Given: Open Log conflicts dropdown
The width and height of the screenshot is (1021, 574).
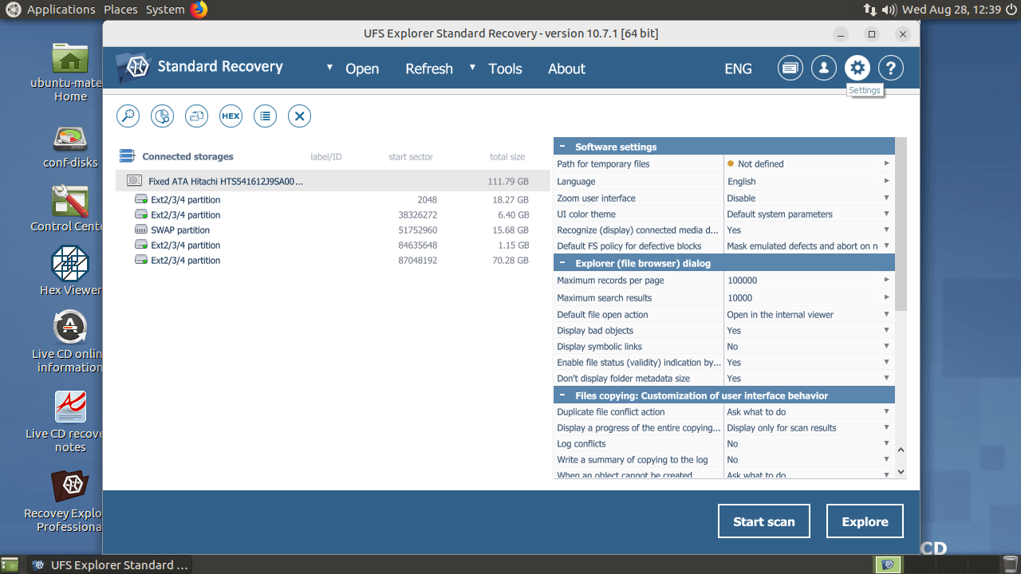Looking at the screenshot, I should pos(886,443).
